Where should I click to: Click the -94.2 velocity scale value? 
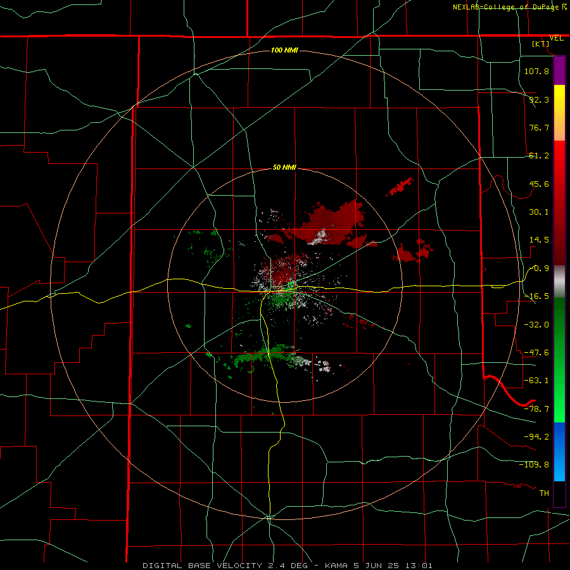click(536, 436)
